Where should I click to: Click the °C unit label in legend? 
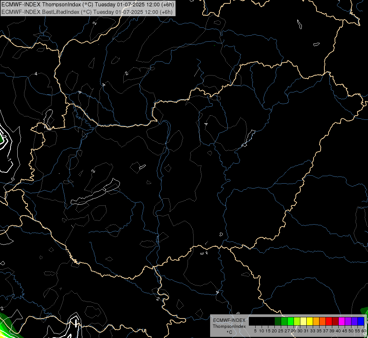[229, 332]
